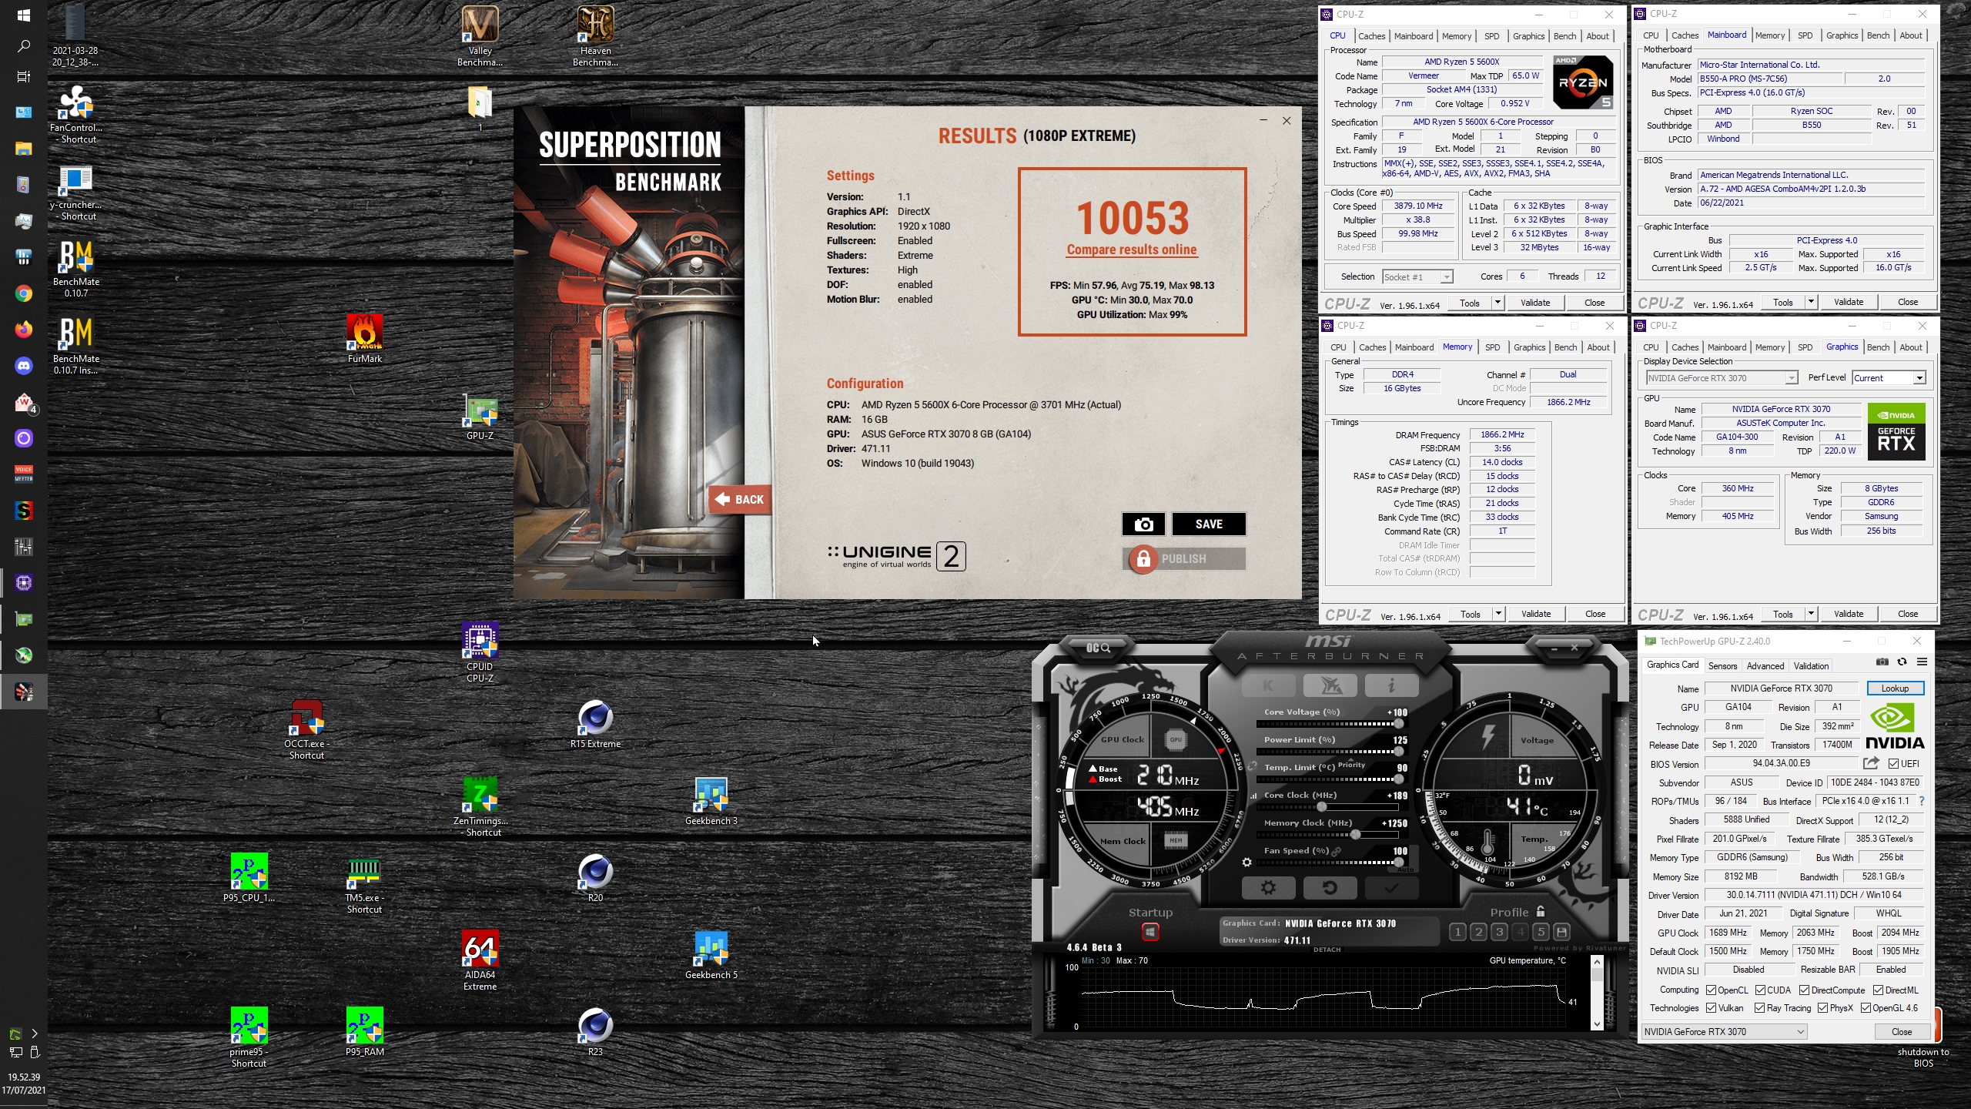
Task: Select the FurMark desktop icon
Action: point(364,338)
